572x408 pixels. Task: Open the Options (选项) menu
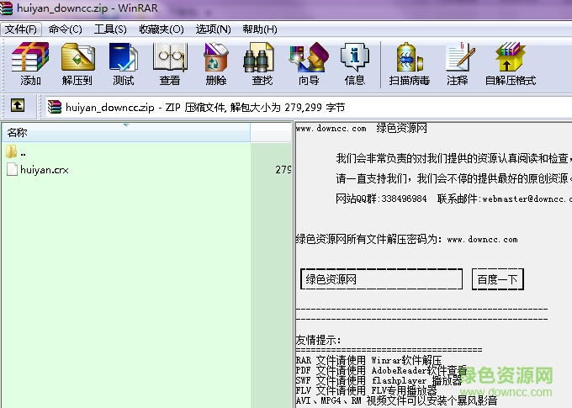(214, 29)
